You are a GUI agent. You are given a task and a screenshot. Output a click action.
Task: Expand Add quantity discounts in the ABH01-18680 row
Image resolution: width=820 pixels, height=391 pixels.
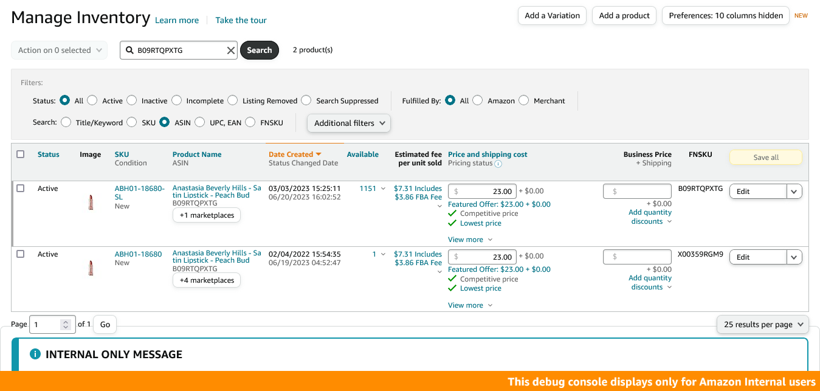tap(650, 283)
